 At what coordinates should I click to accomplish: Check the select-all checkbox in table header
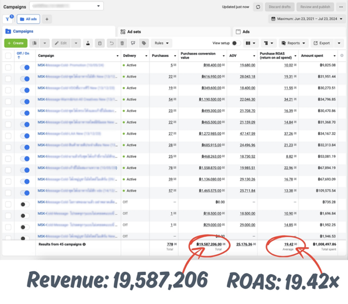click(x=8, y=56)
